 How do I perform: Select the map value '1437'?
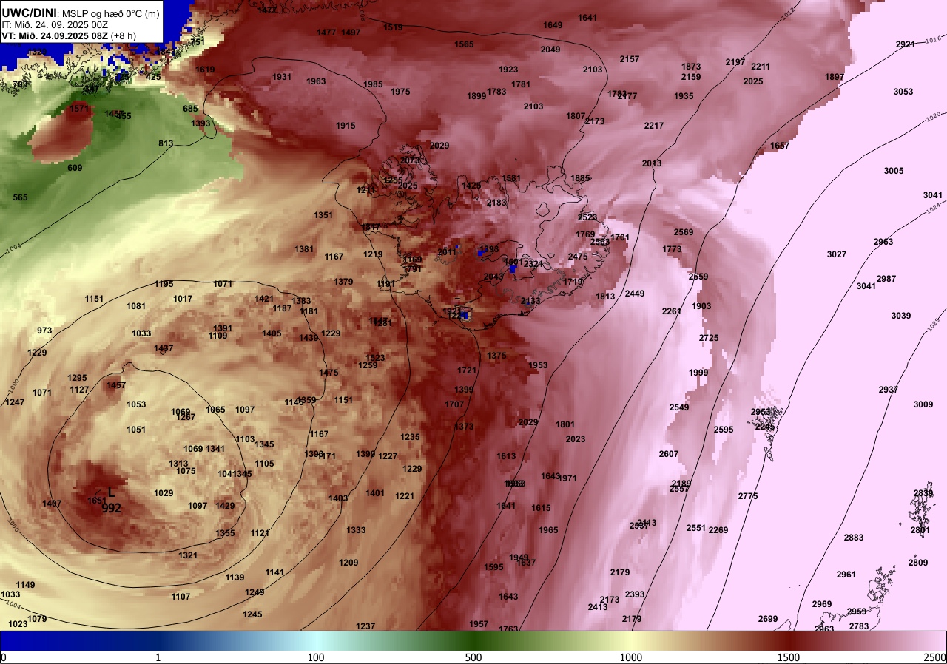tap(164, 348)
